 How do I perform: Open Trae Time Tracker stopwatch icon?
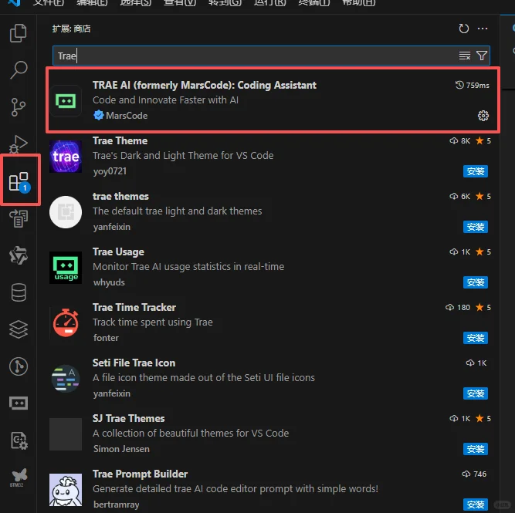pos(66,323)
